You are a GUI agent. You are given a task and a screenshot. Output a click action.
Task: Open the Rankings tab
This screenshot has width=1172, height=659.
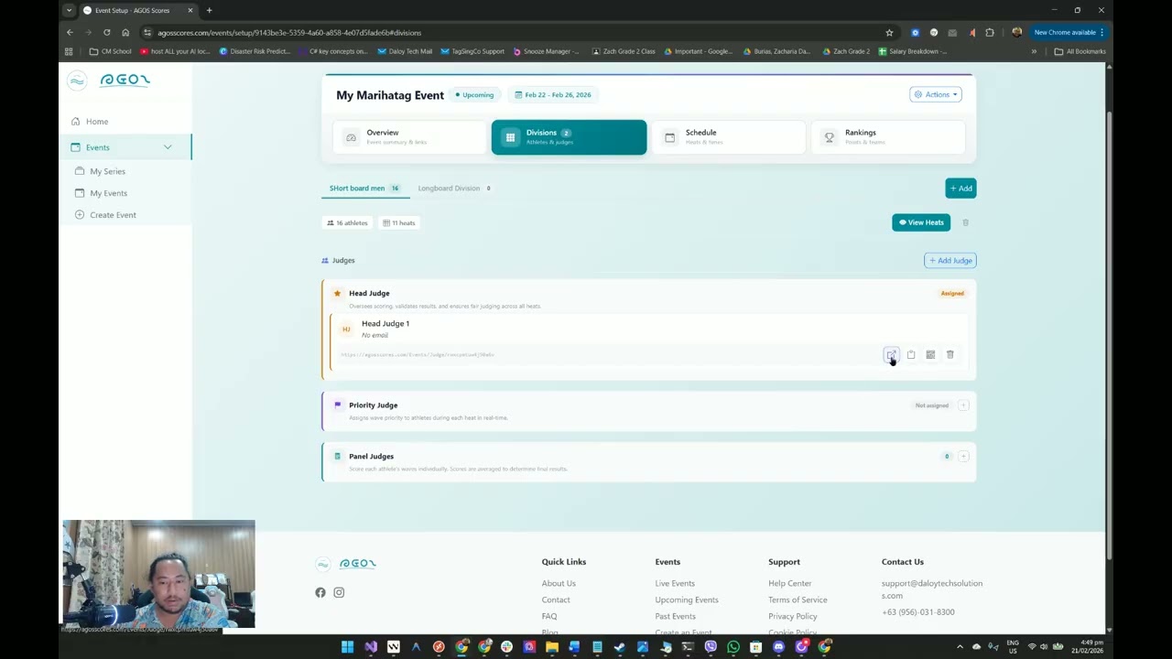pos(888,137)
